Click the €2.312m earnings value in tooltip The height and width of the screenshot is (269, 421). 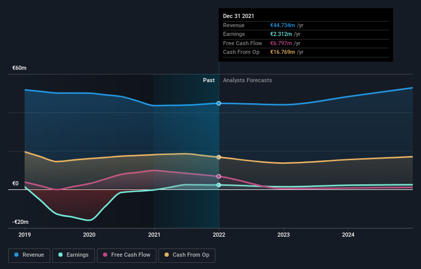click(281, 34)
